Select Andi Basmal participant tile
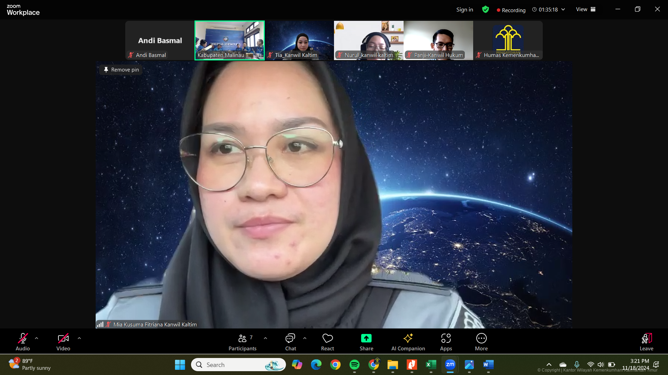 160,40
